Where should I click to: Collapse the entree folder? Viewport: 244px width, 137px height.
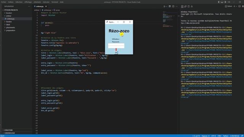[x=17, y=16]
